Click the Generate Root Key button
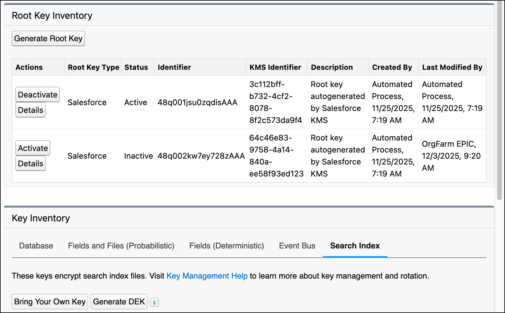 (x=48, y=38)
